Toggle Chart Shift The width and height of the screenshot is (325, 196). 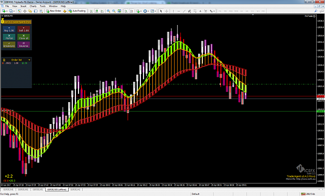[132, 11]
